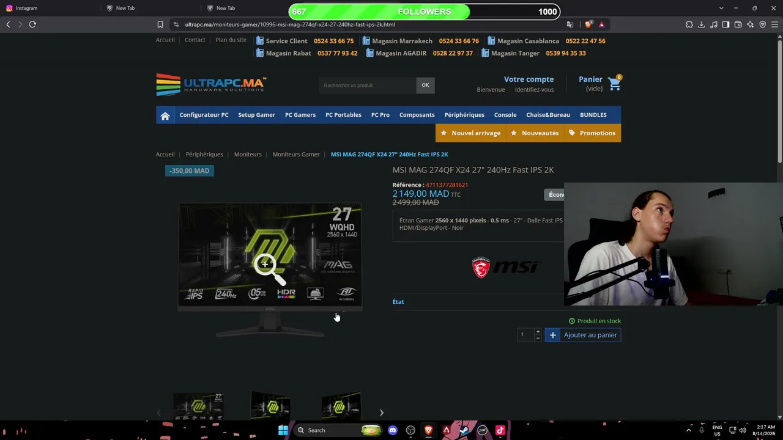Open the music note playlist icon

(x=714, y=24)
